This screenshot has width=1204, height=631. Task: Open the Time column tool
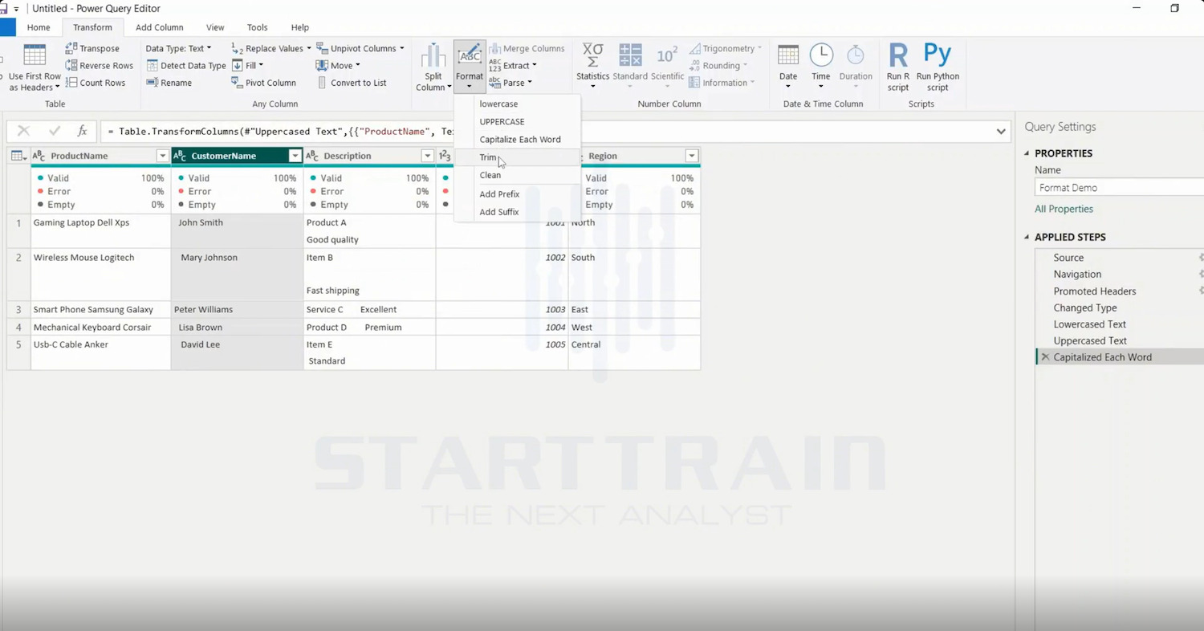pos(820,66)
